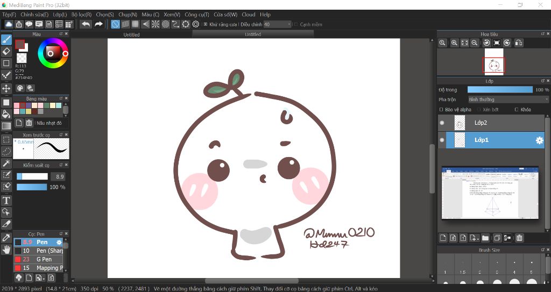551x292 pixels.
Task: Open the Help menu
Action: pyautogui.click(x=265, y=15)
